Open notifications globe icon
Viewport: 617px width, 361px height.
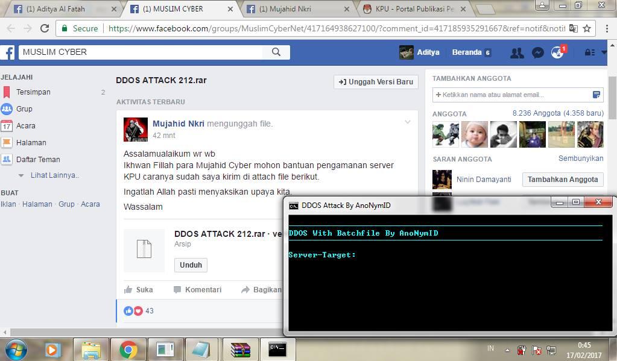click(x=557, y=52)
